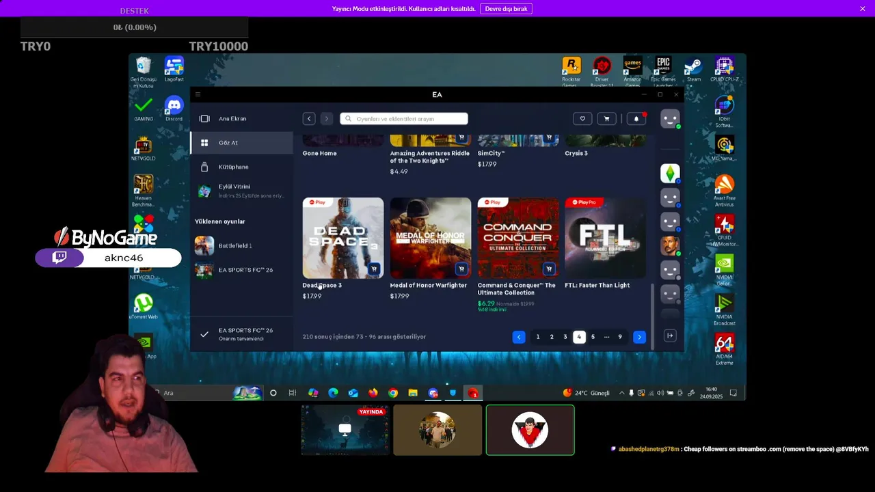Dismiss the purple streamer mode banner

[x=863, y=9]
